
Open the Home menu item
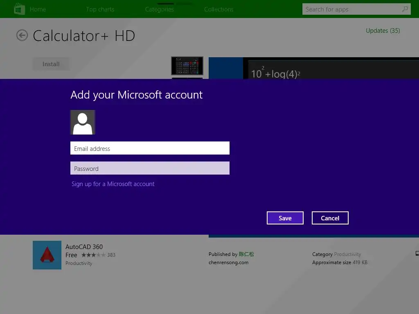tap(38, 9)
